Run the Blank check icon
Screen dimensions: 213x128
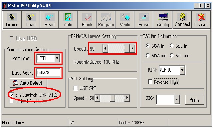(87, 20)
